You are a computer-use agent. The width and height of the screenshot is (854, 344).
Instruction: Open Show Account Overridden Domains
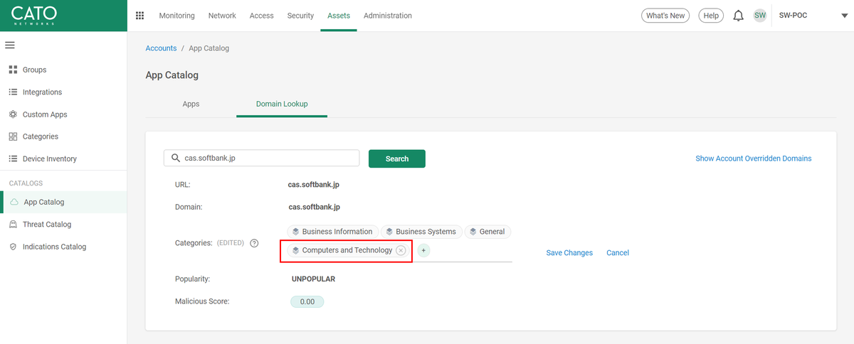tap(754, 158)
